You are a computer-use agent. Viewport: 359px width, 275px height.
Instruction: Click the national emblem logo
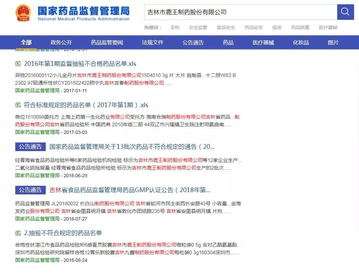click(23, 13)
